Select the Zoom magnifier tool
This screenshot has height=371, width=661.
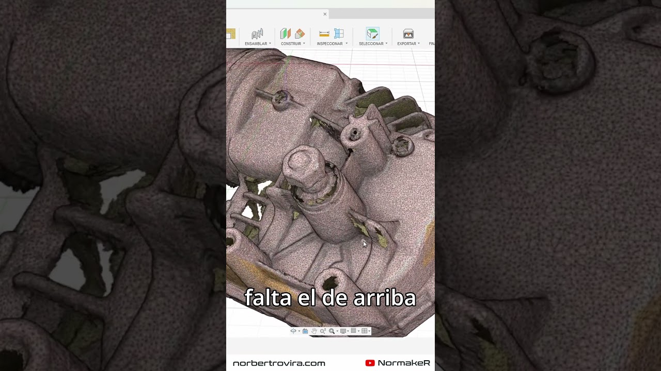pos(323,331)
